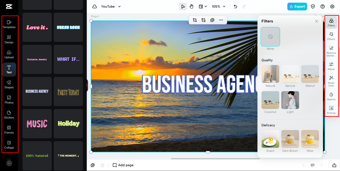Screen dimensions: 340x171
Task: Click the cloud save icon
Action: click(x=95, y=7)
